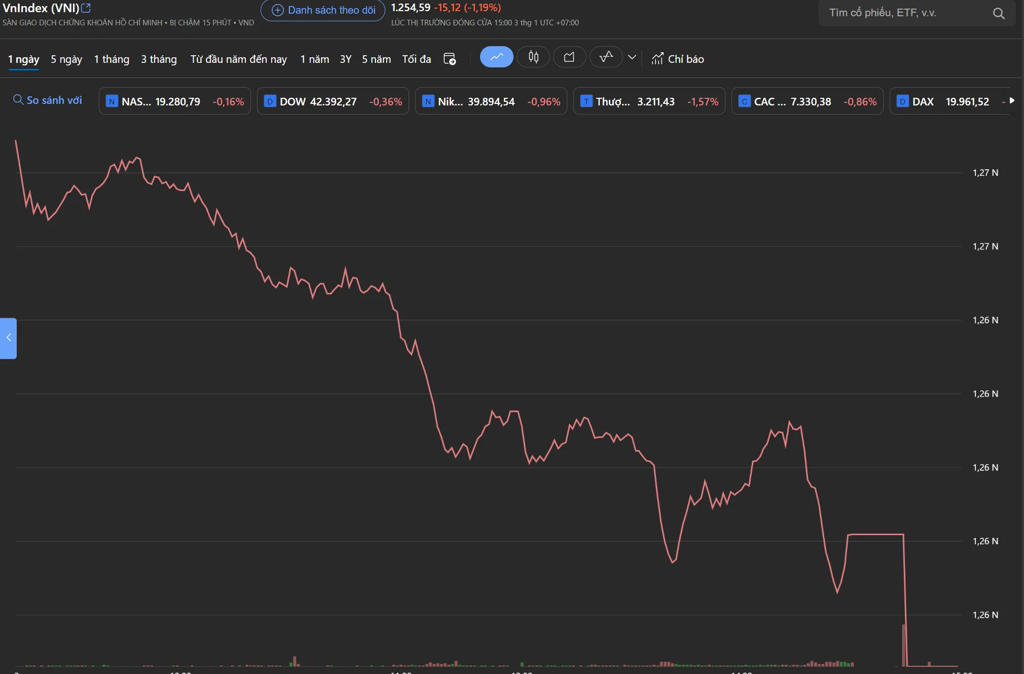Select the 1 ngày time range
The width and height of the screenshot is (1024, 674).
point(24,59)
